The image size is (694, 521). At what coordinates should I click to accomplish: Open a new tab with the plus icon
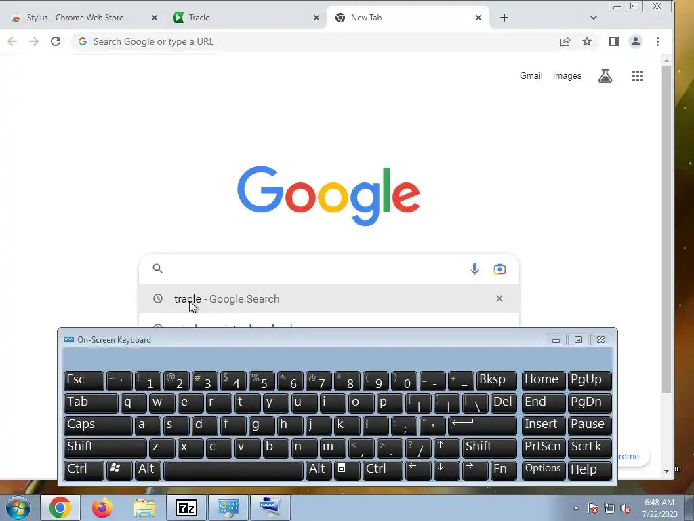coord(504,18)
